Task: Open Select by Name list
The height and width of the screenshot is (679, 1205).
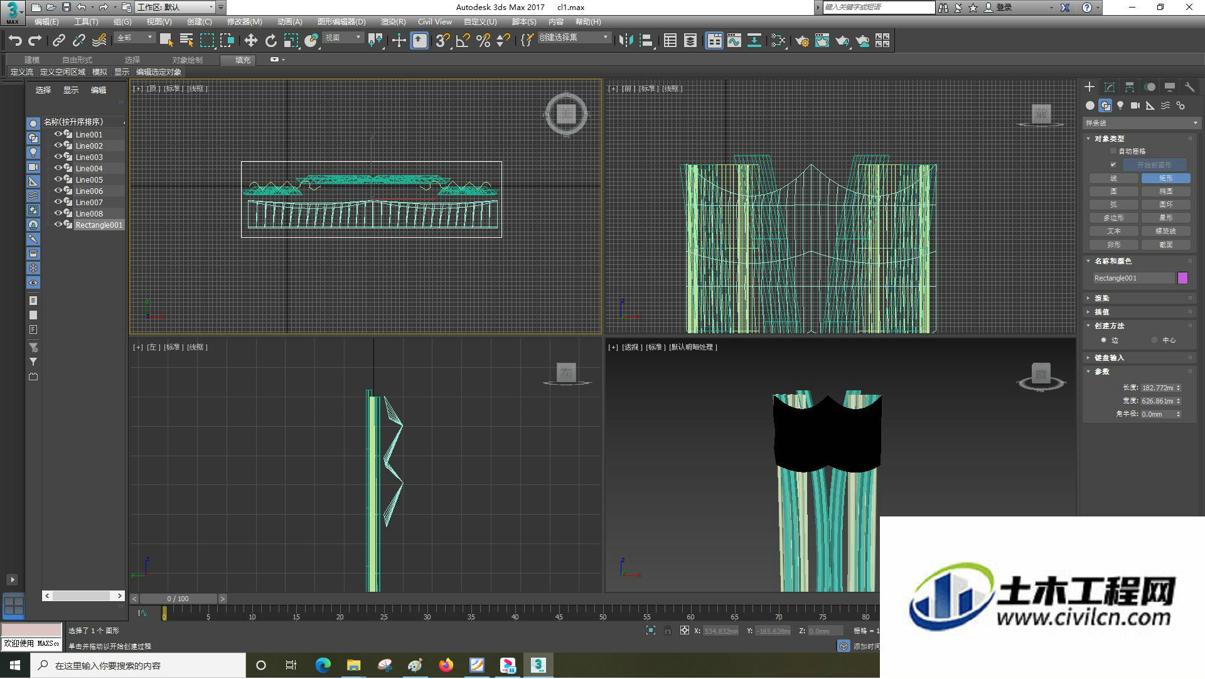Action: (186, 41)
